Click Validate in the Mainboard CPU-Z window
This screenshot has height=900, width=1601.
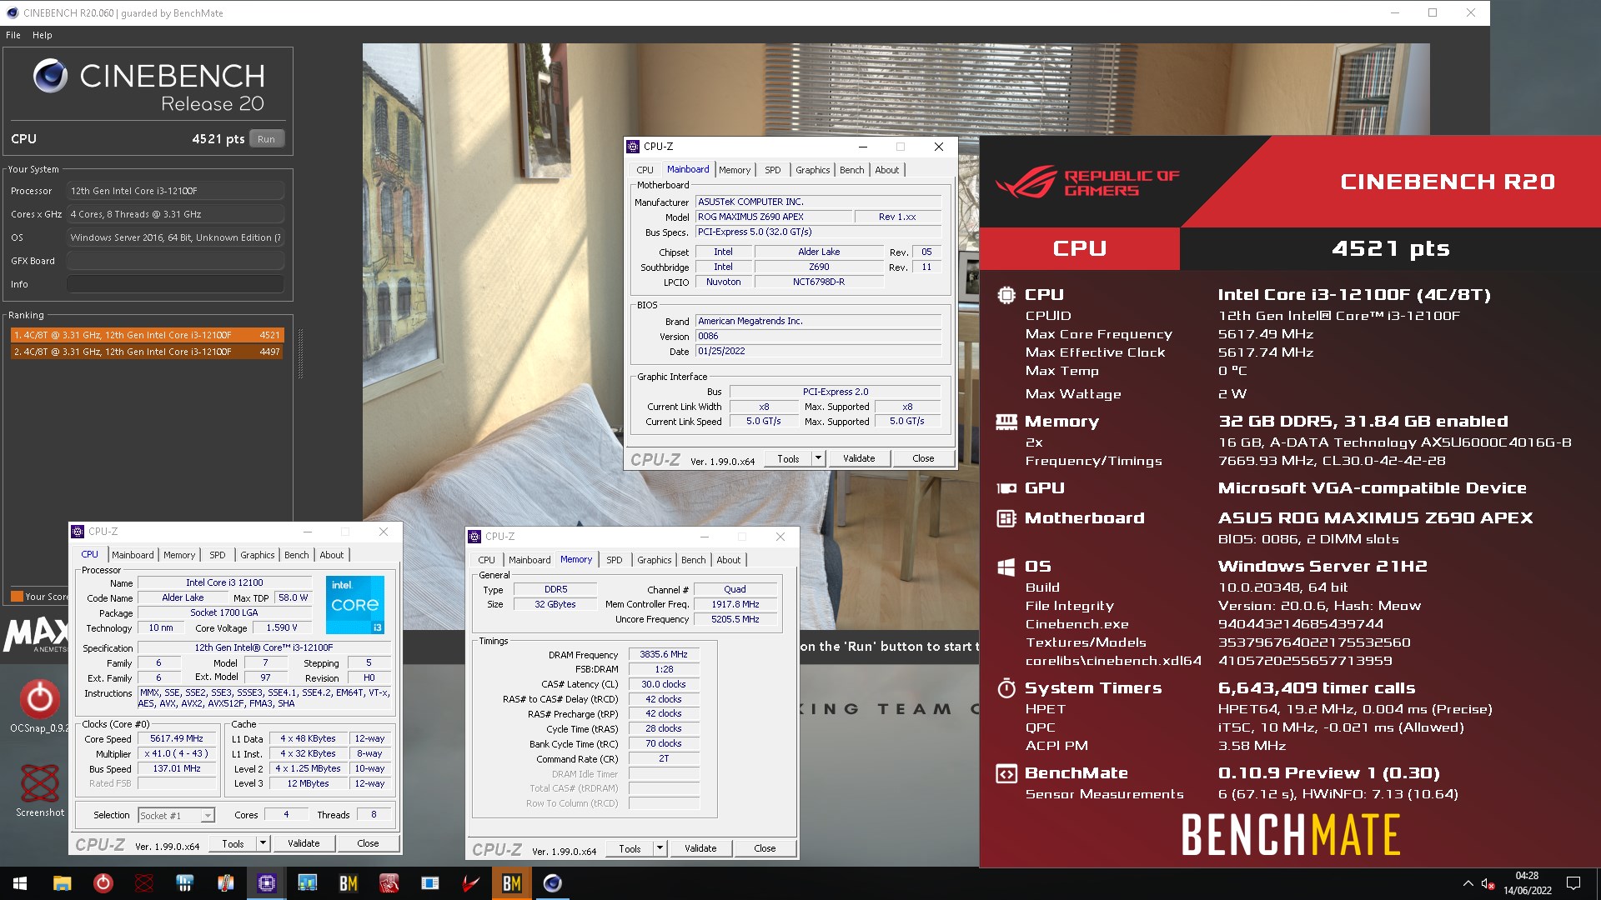pos(859,458)
